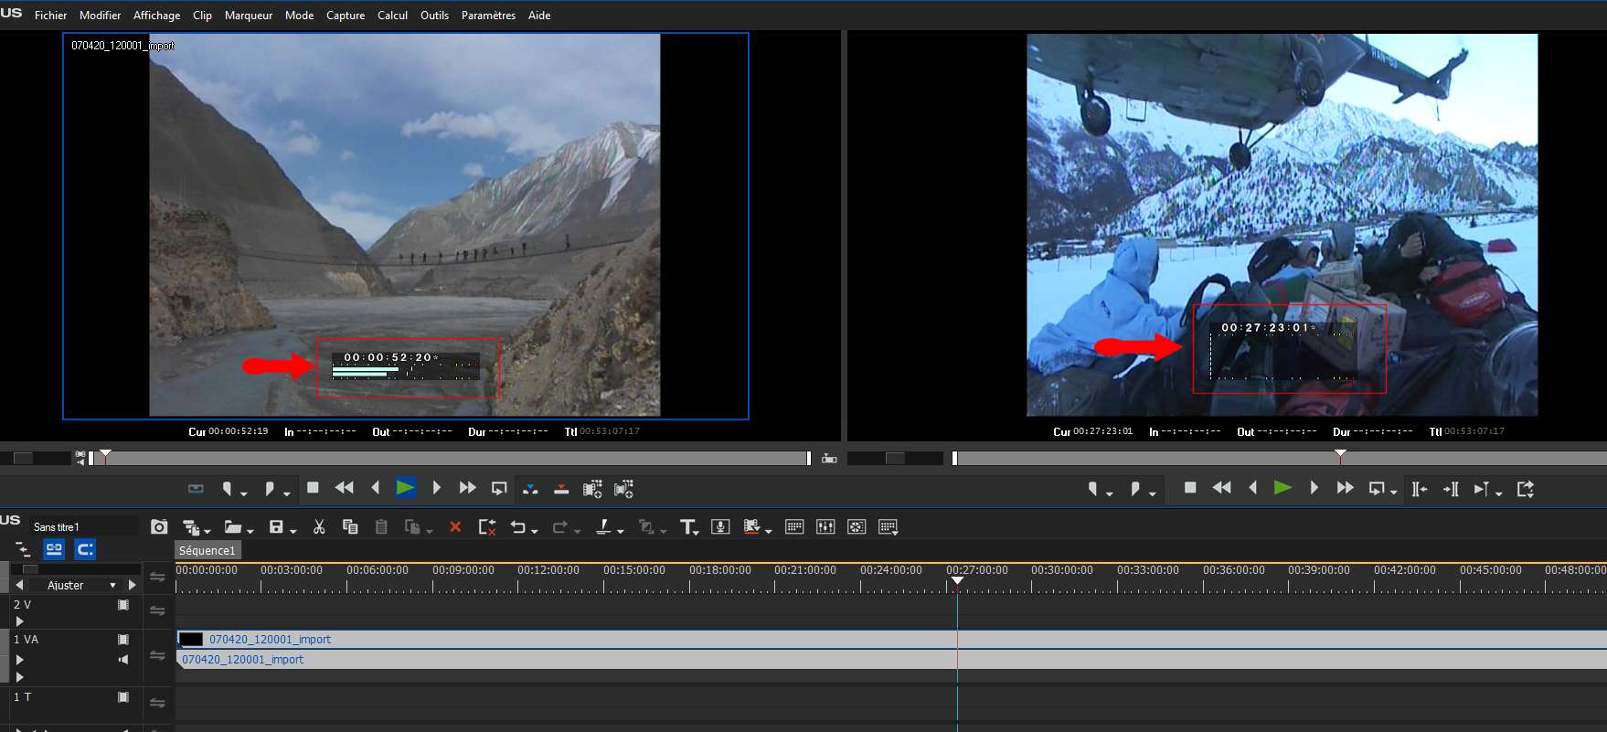Open the Ajuster timeline scale dropdown

tap(112, 586)
